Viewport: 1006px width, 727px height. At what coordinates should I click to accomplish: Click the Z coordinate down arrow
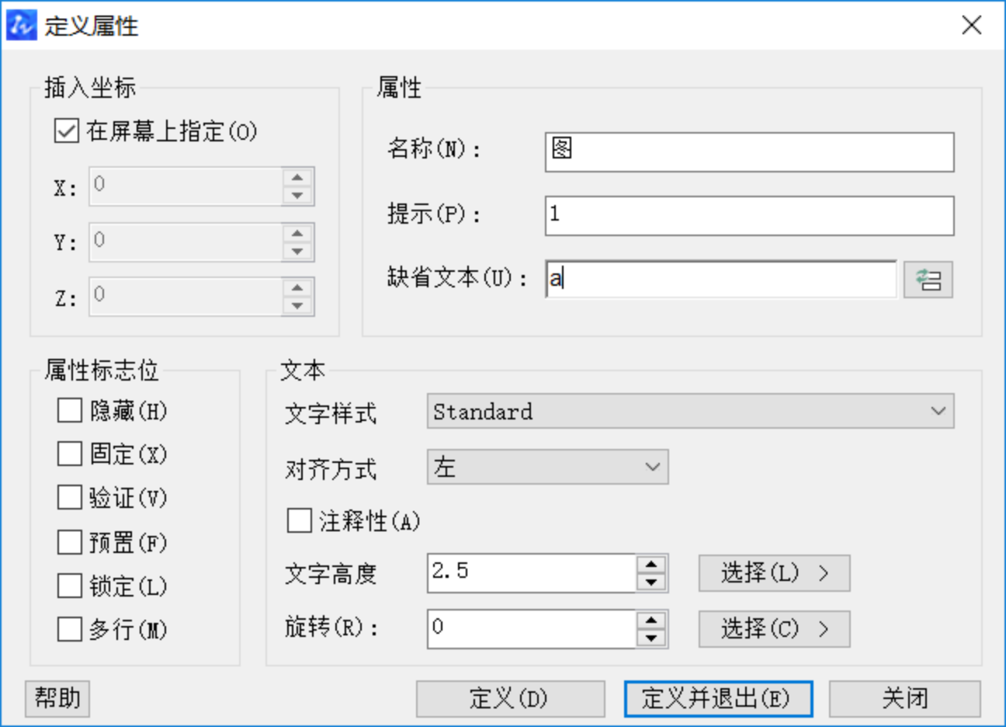tap(297, 305)
